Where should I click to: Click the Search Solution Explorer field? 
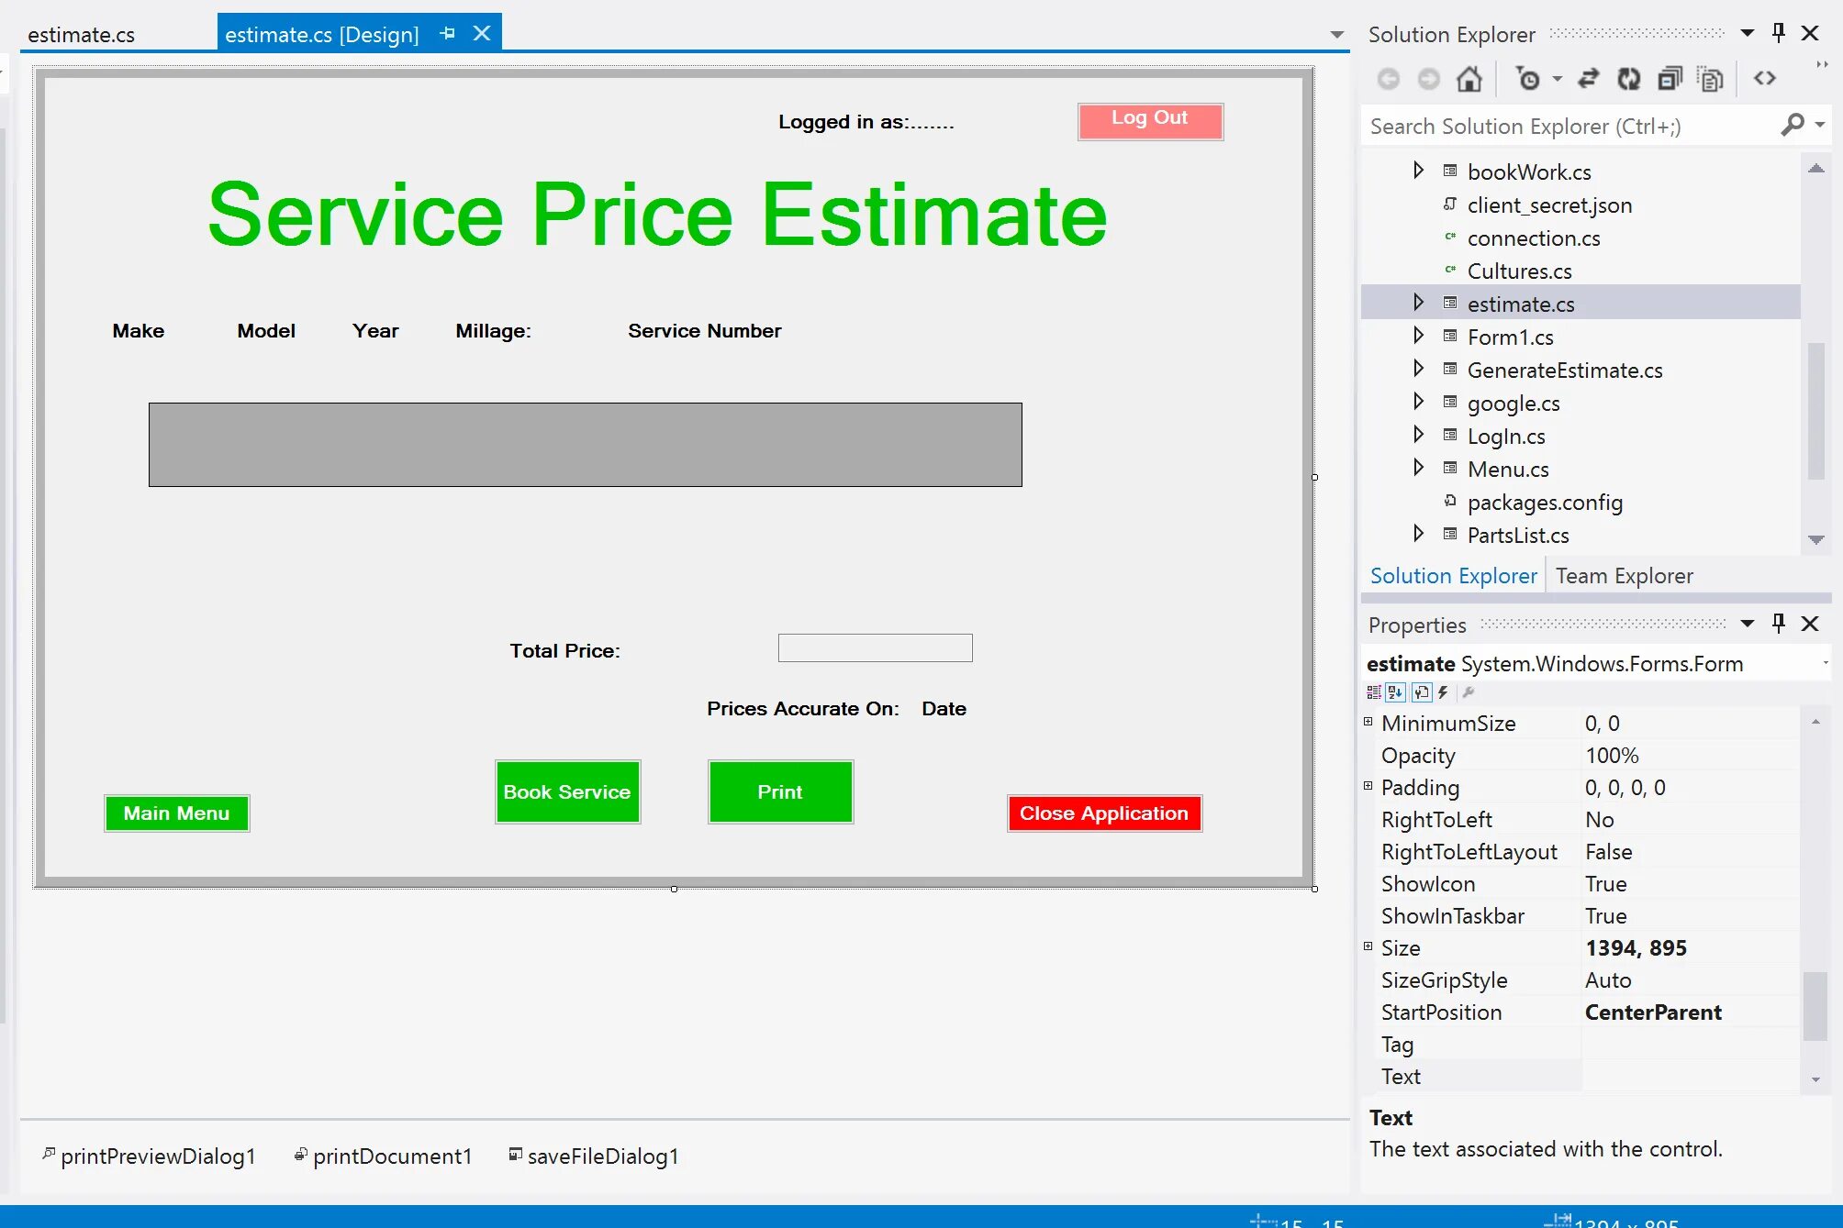point(1569,127)
